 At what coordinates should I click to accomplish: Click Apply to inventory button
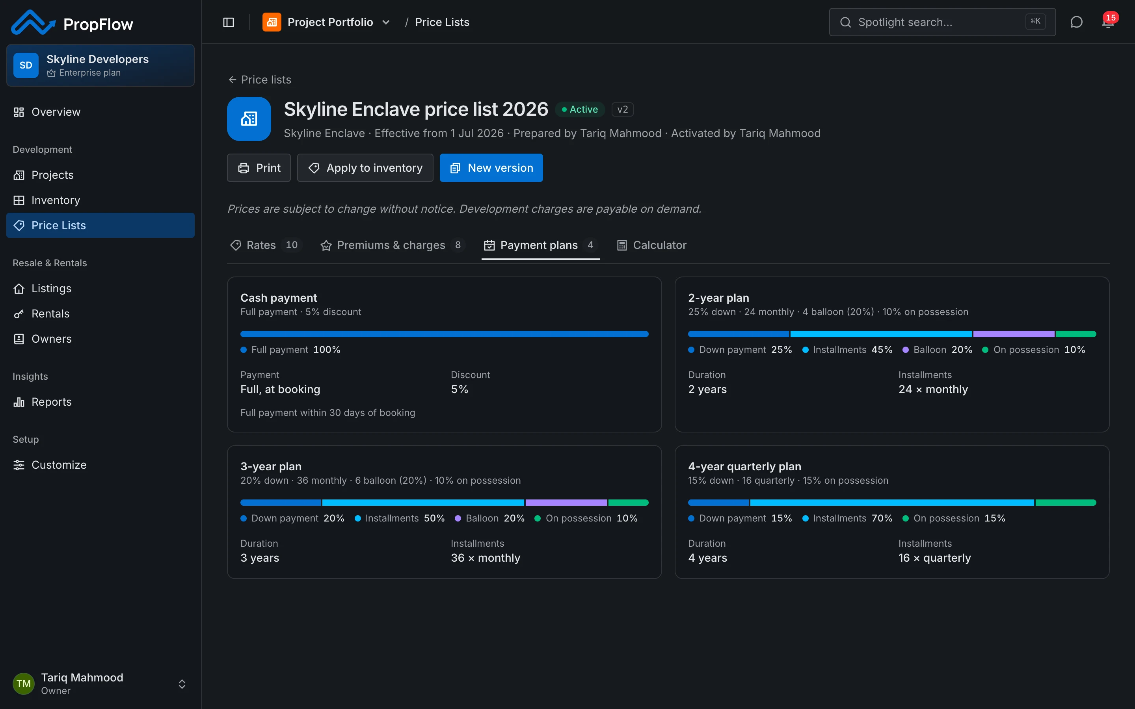point(365,168)
